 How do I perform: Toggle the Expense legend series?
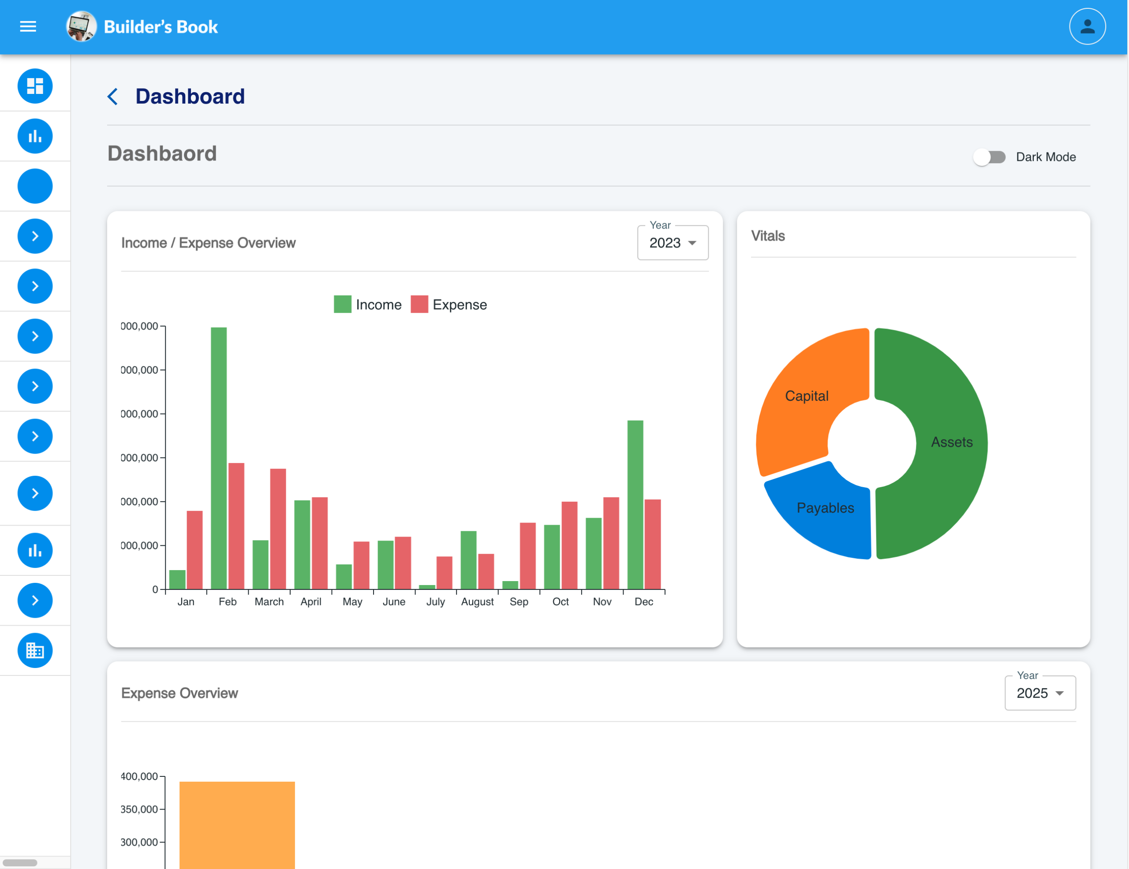click(449, 304)
